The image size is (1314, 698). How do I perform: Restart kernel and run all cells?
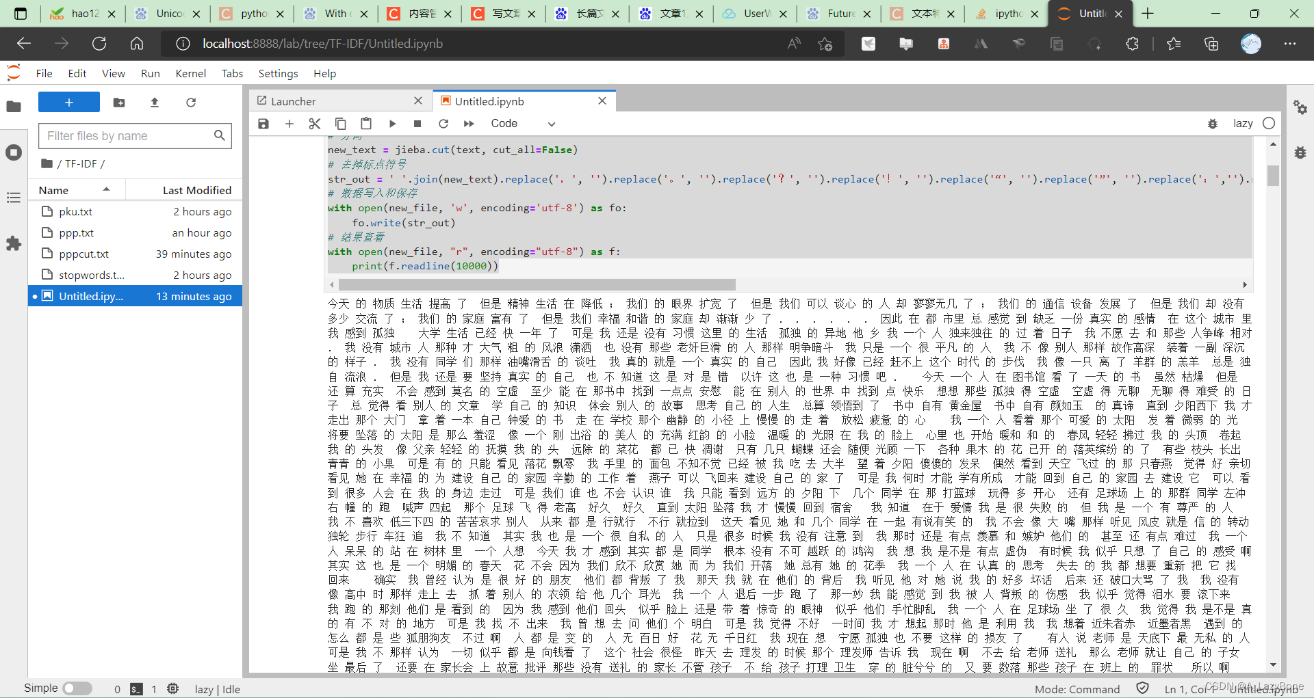(x=469, y=124)
